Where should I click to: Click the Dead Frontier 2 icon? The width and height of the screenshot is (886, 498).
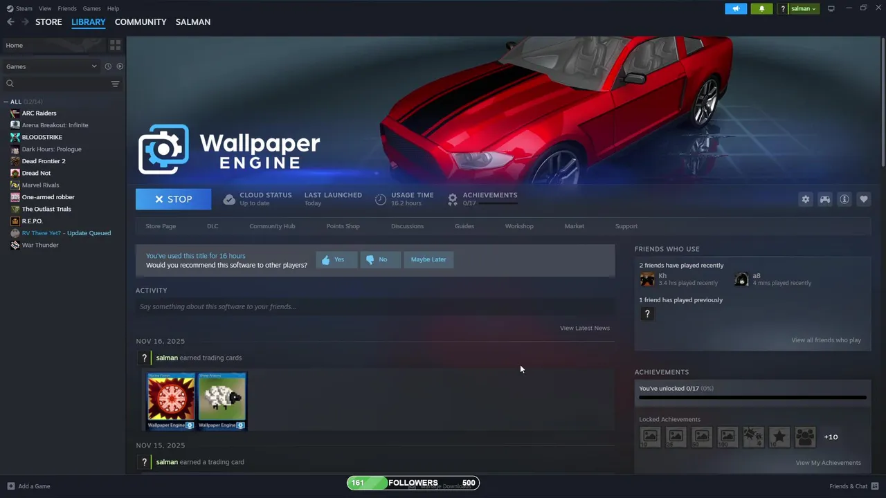[15, 161]
